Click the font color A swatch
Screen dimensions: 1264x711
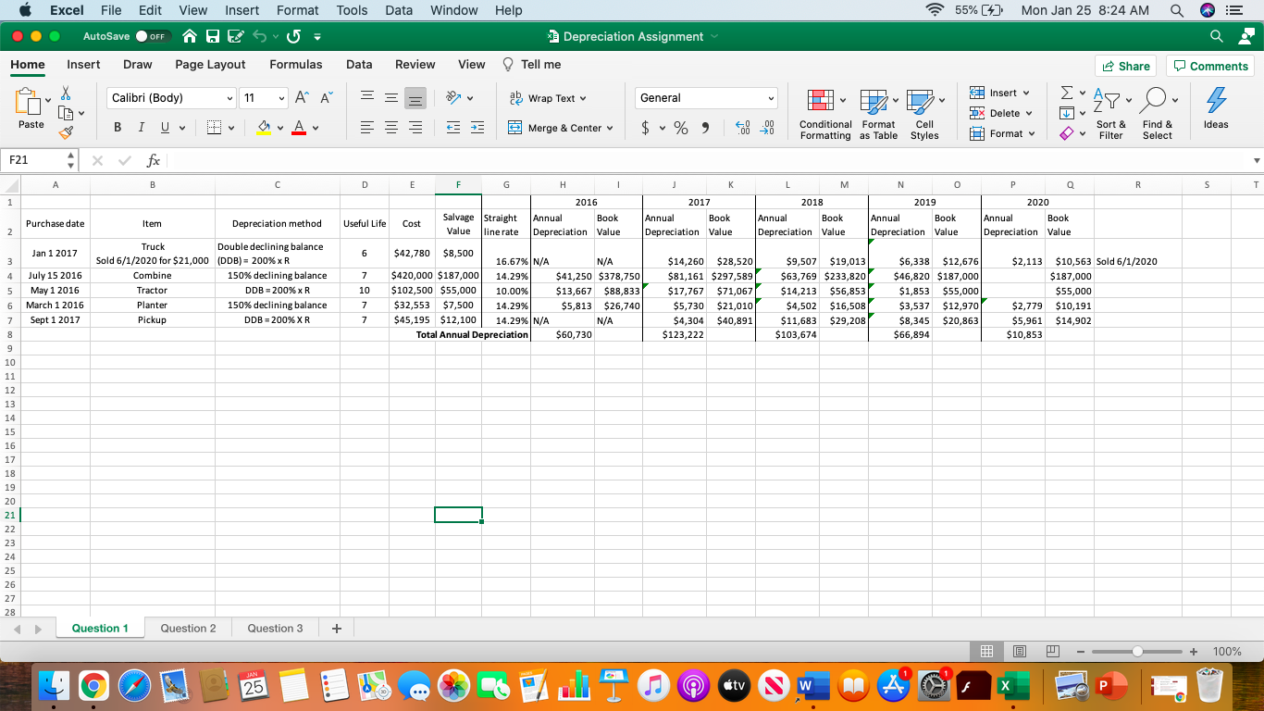(299, 129)
